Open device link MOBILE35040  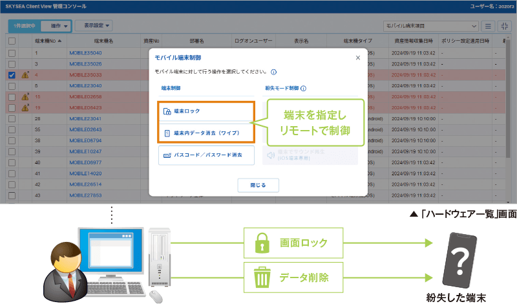[x=85, y=52]
